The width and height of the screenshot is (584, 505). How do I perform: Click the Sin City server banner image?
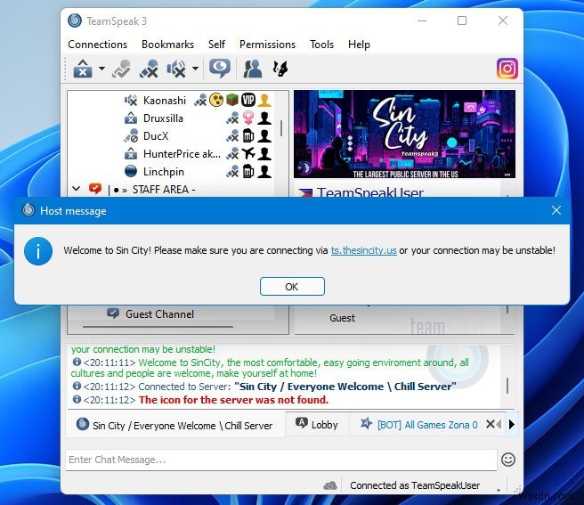pos(404,134)
